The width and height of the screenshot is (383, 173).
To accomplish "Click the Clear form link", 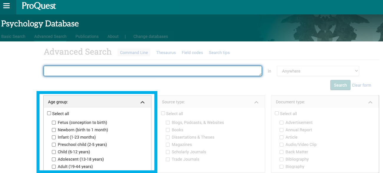I will [361, 85].
